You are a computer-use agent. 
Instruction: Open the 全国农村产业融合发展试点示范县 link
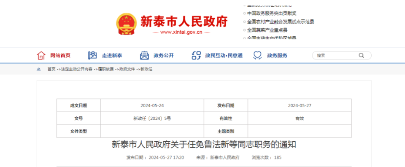coord(281,22)
